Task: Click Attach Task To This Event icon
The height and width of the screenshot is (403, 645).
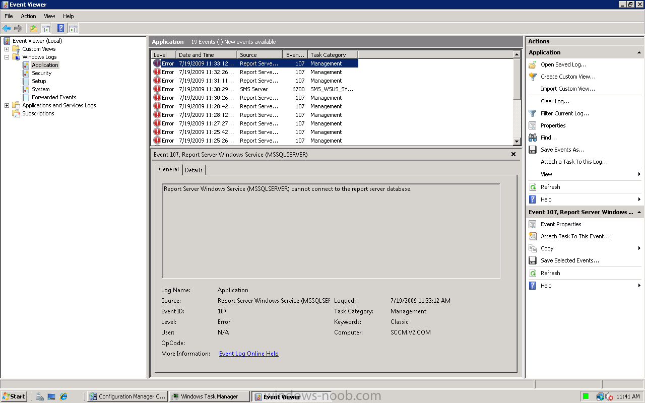Action: (533, 236)
